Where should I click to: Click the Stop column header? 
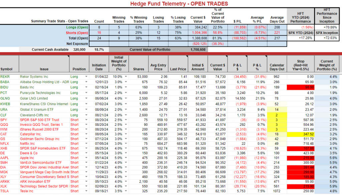click(301, 64)
